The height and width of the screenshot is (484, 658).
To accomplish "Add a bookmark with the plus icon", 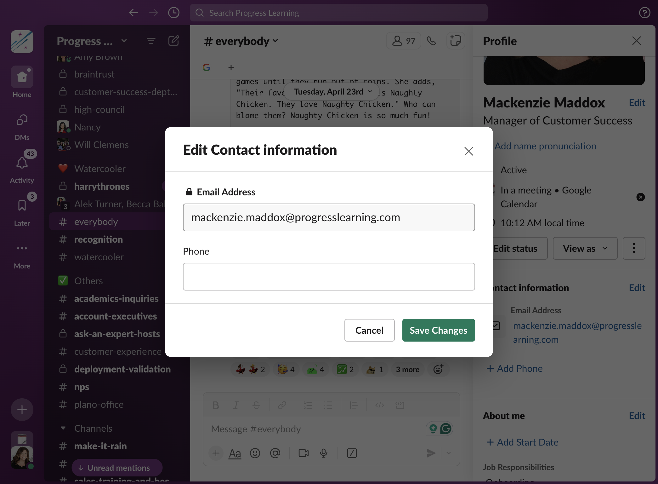I will pyautogui.click(x=231, y=67).
